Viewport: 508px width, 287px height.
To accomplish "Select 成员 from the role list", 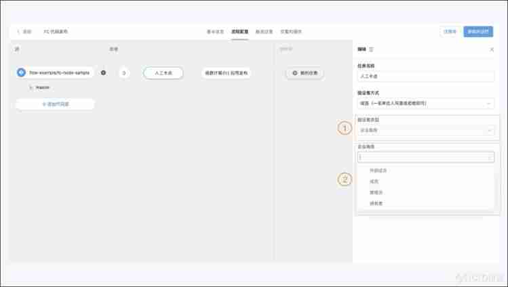I will coord(374,181).
